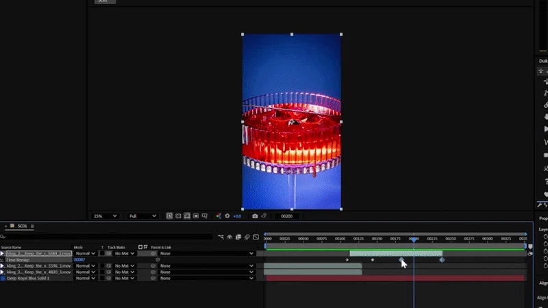Open Track Matte dropdown for kling 5596 layer
Image resolution: width=548 pixels, height=308 pixels.
[125, 266]
